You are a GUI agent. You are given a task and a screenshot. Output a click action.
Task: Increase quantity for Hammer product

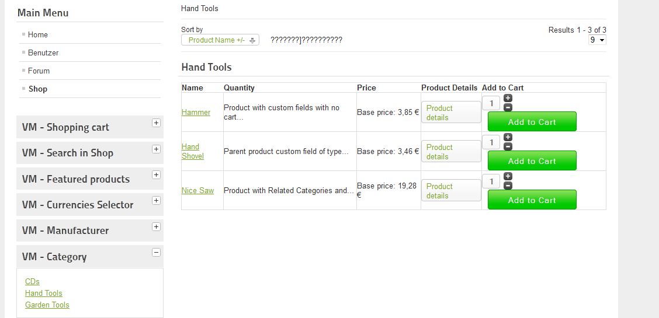point(508,98)
